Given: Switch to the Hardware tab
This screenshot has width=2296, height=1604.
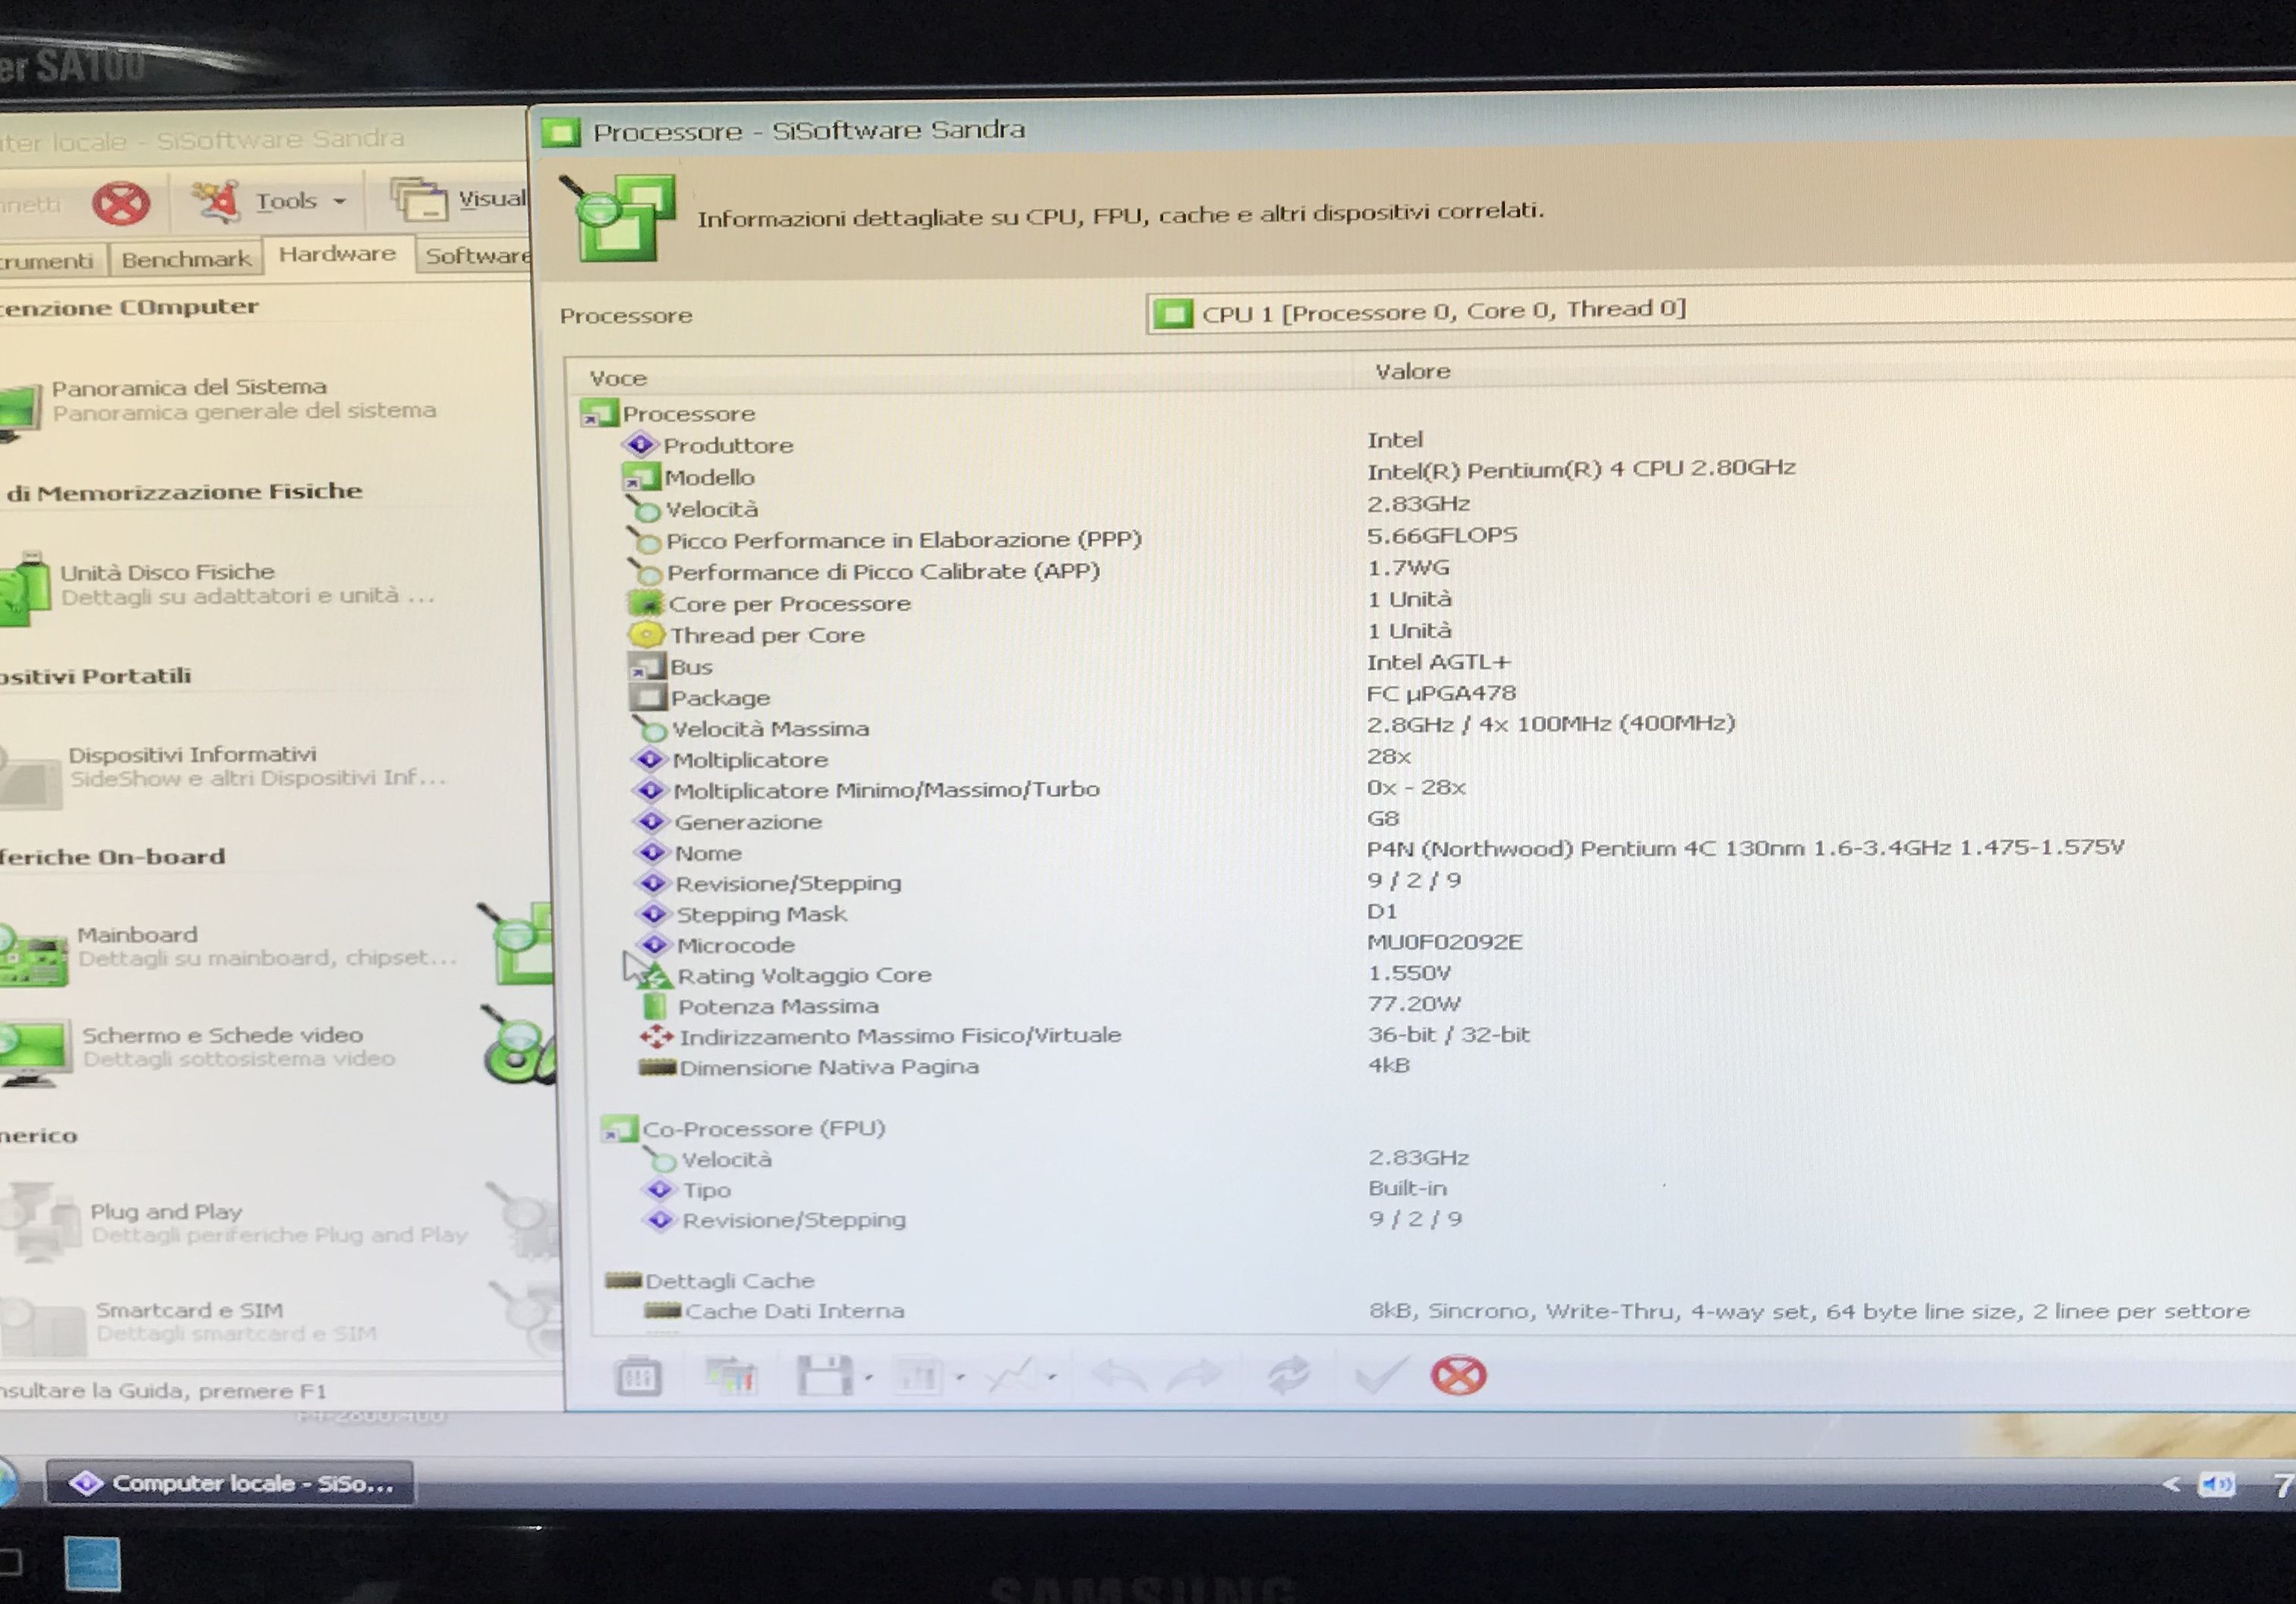Looking at the screenshot, I should 337,255.
